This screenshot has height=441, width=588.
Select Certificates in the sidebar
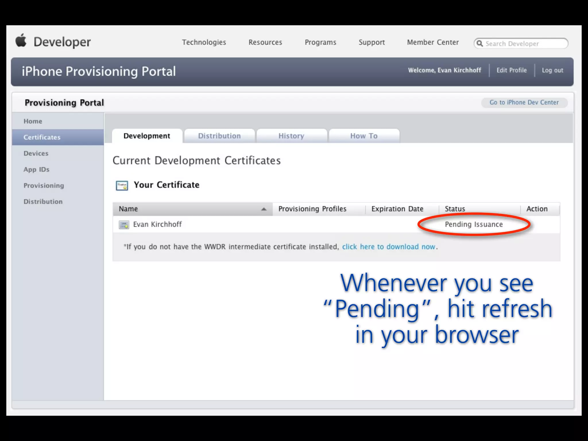click(58, 137)
